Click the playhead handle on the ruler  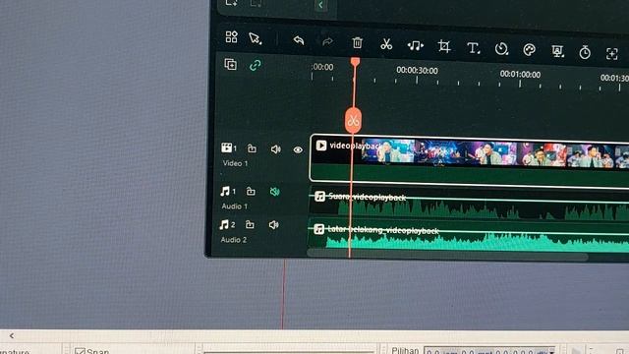[355, 62]
